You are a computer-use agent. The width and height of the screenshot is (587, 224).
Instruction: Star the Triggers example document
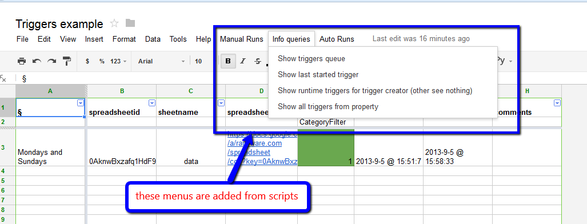[x=114, y=23]
